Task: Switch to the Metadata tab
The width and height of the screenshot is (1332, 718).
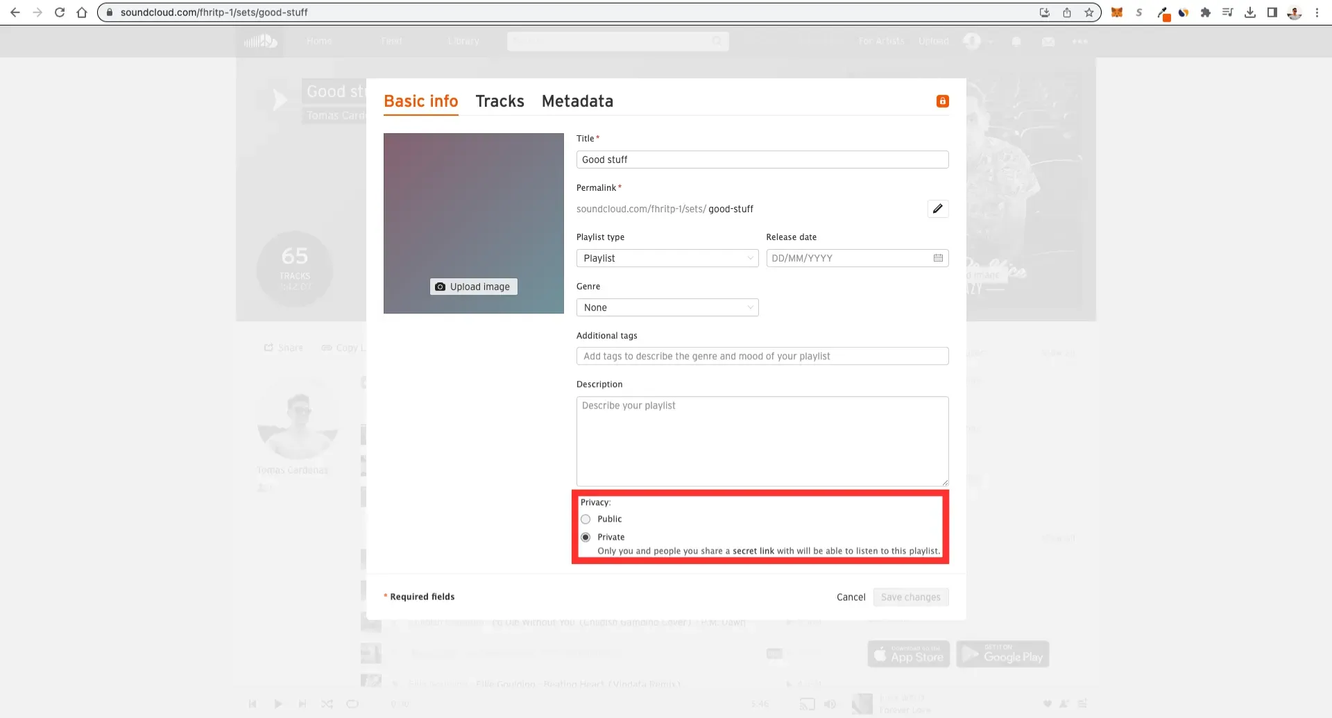Action: [x=577, y=101]
